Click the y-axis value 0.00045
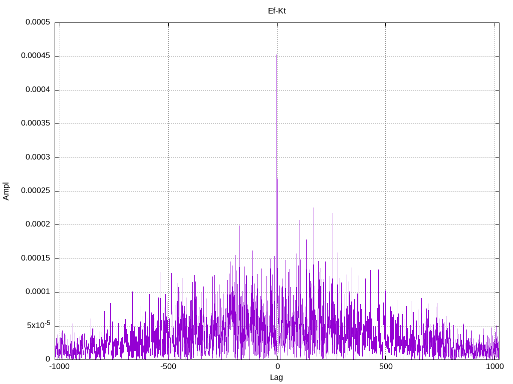Screen dimensions: 513x384 pos(36,55)
